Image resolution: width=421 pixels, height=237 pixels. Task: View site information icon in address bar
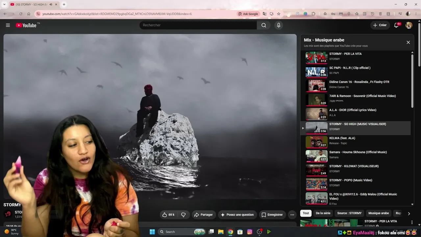click(38, 14)
